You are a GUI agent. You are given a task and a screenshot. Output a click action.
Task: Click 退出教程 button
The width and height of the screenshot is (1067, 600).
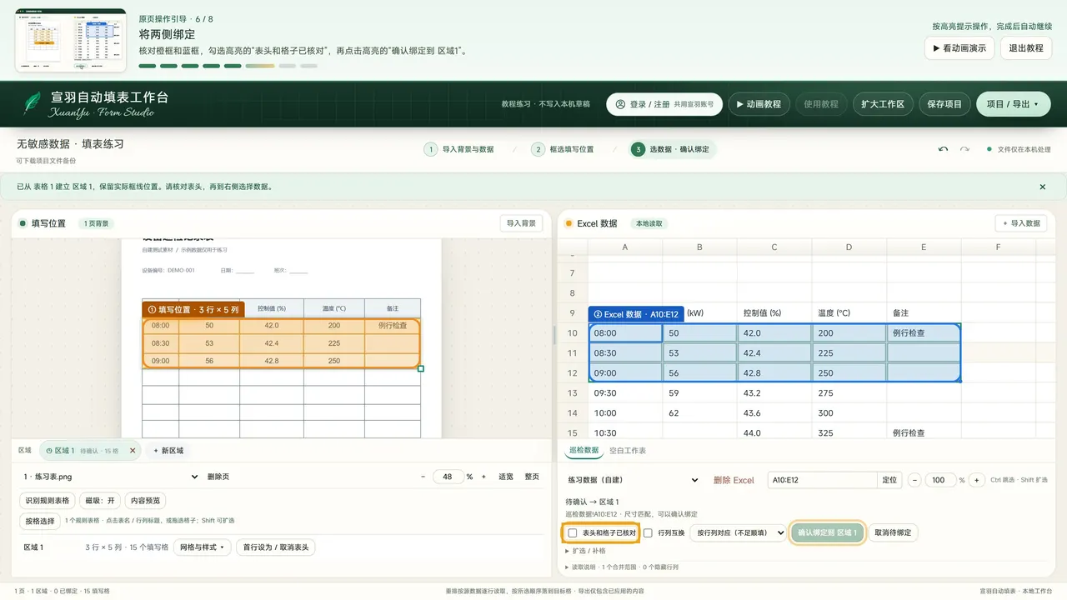[x=1026, y=48]
